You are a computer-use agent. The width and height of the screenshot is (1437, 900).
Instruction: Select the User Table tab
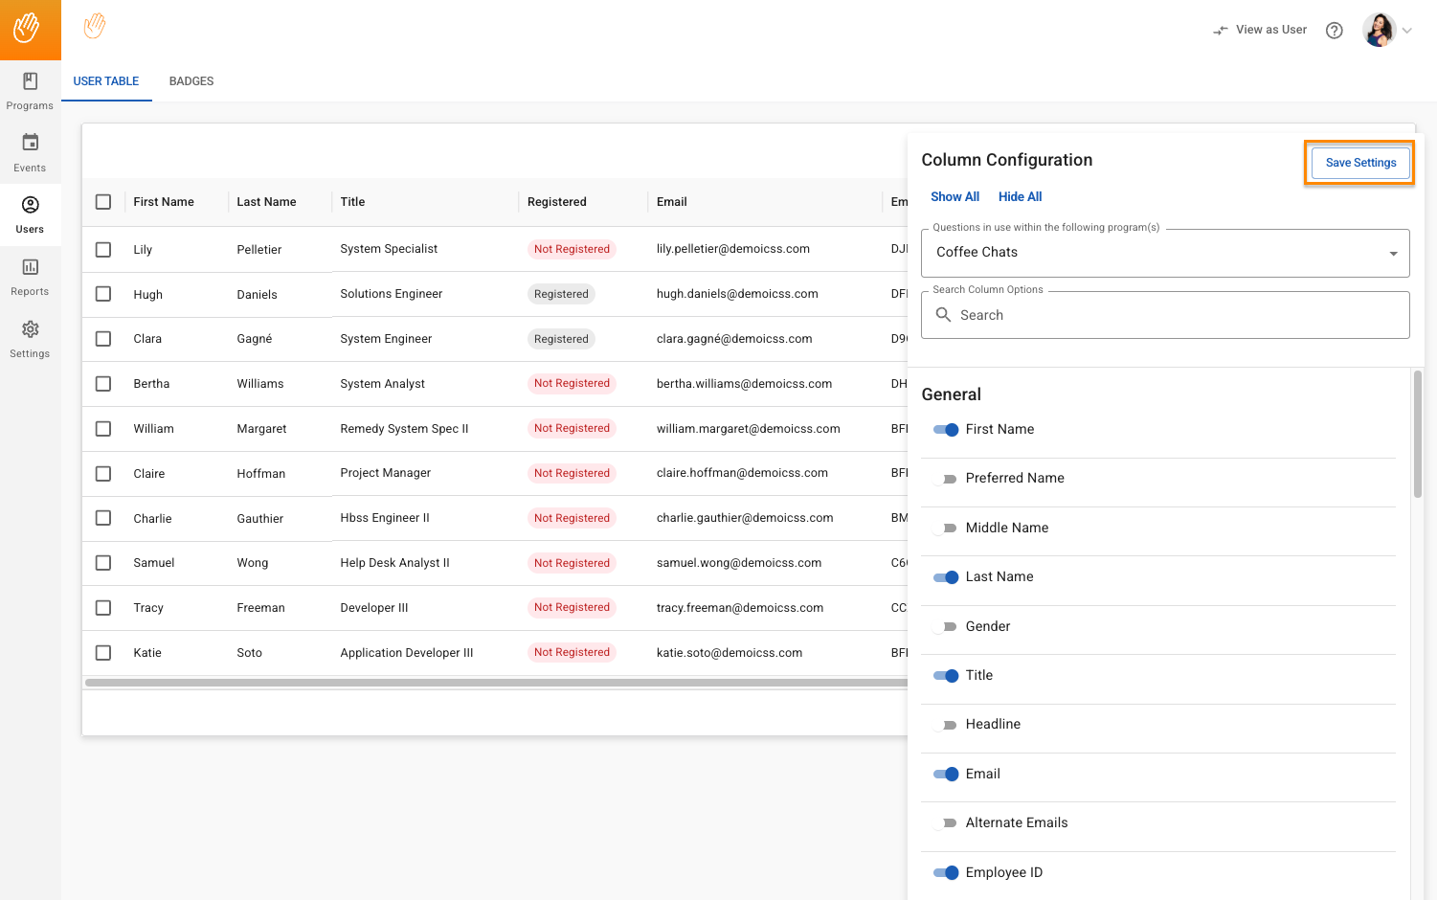pyautogui.click(x=106, y=81)
